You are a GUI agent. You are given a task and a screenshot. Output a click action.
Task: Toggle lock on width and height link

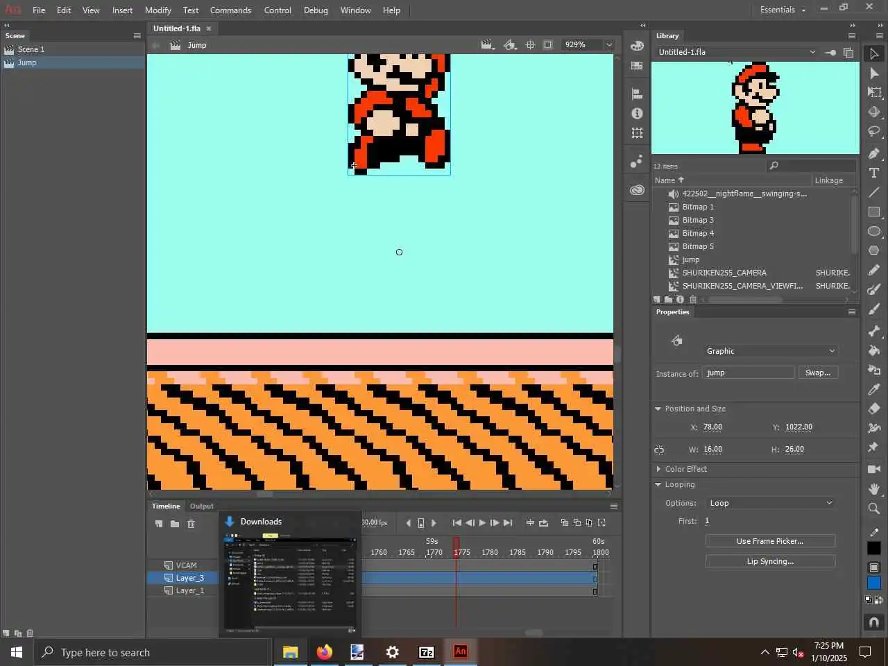click(x=659, y=450)
